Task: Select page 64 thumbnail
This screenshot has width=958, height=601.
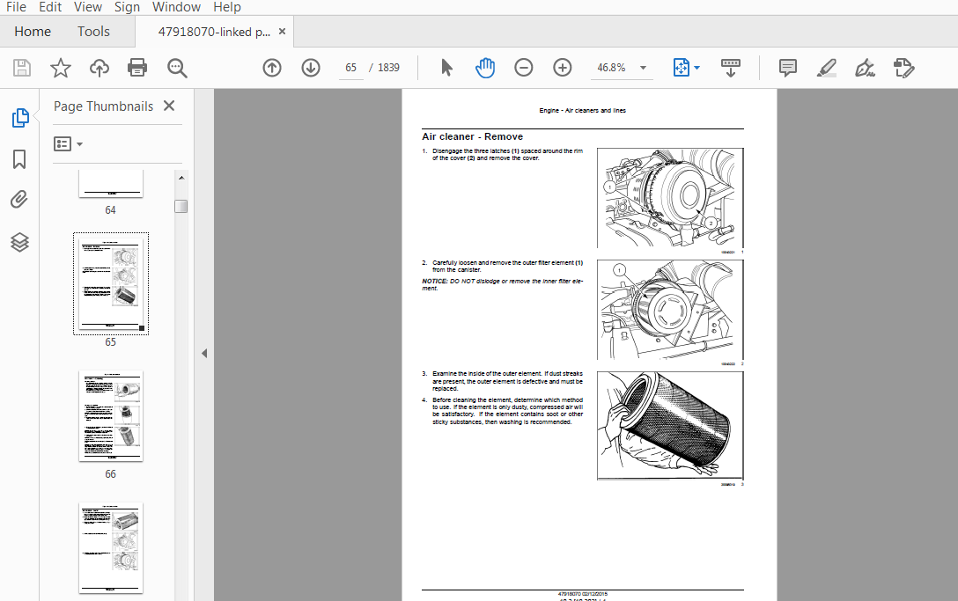Action: (111, 184)
